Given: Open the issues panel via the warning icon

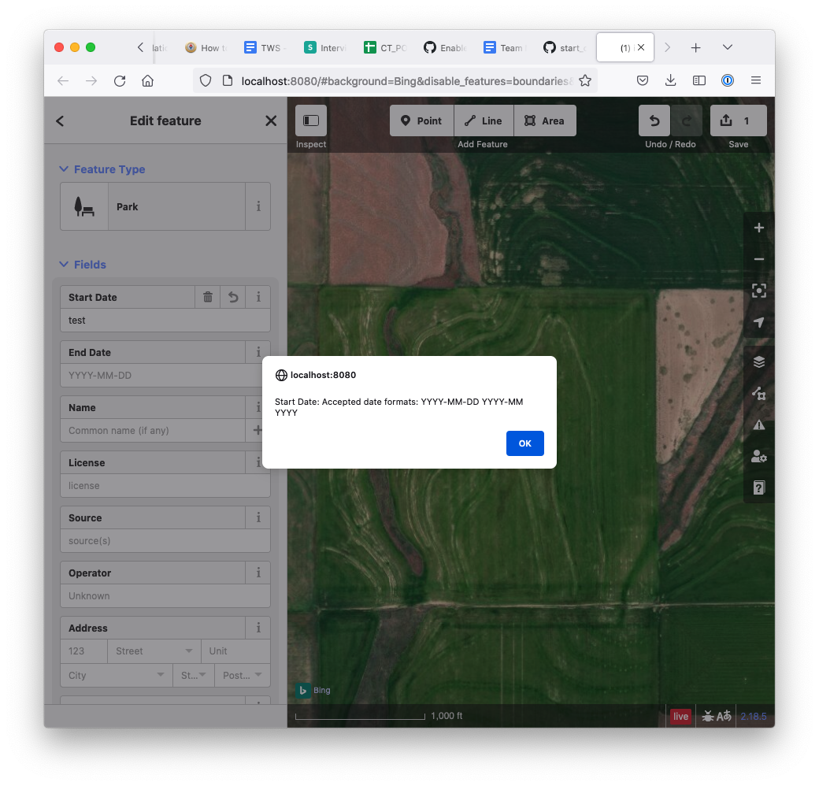Looking at the screenshot, I should [758, 425].
